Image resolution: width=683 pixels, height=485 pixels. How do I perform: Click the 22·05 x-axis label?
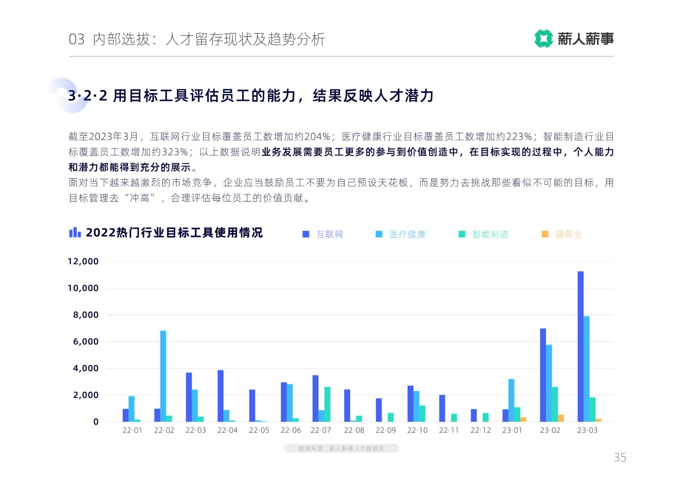(259, 430)
